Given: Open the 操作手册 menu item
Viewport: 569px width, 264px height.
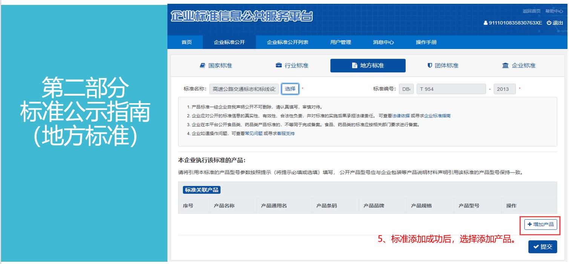Looking at the screenshot, I should pyautogui.click(x=426, y=42).
